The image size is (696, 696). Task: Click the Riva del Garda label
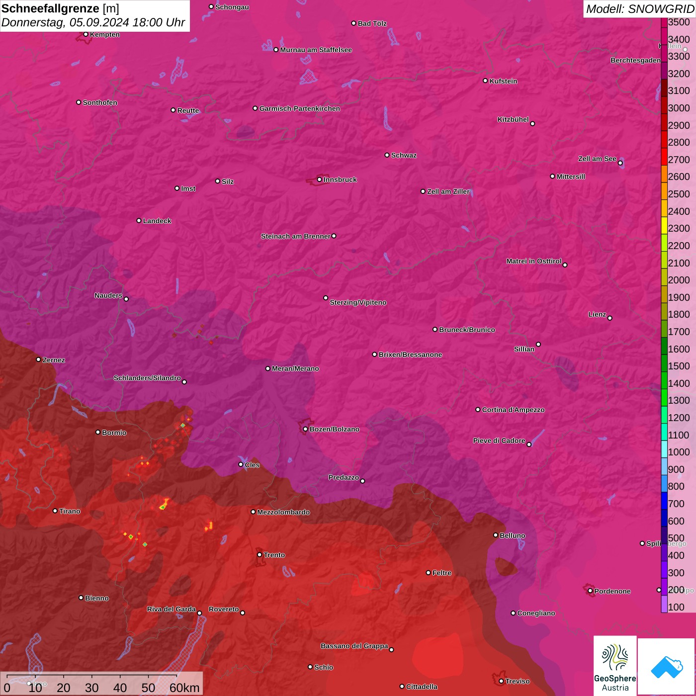coord(171,609)
